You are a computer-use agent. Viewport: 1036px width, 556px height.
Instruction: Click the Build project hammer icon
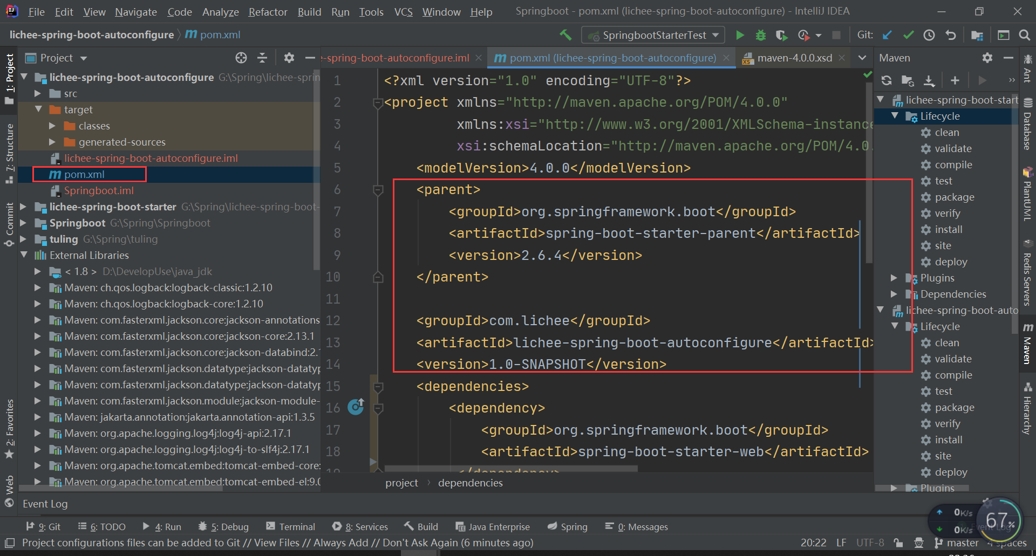coord(565,35)
